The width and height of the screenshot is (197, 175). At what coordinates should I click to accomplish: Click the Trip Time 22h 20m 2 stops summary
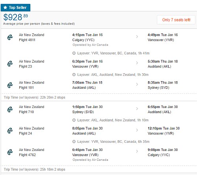(35, 97)
